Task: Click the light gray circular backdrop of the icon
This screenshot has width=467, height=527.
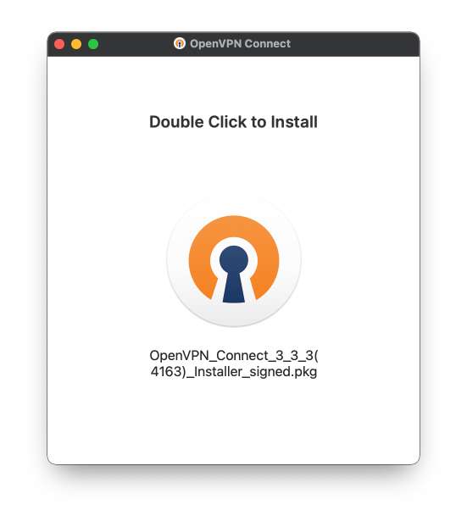Action: point(234,316)
